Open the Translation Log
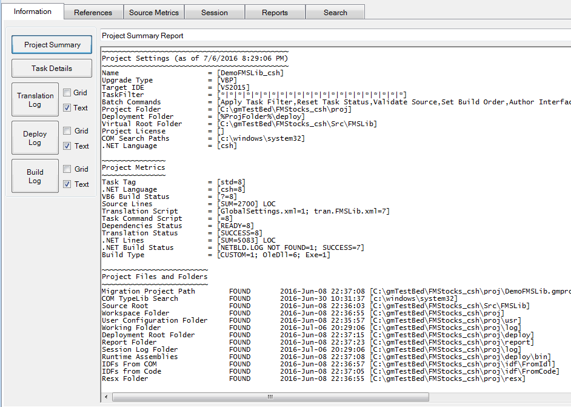The width and height of the screenshot is (571, 407). coord(35,100)
